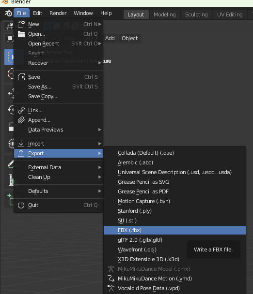Viewport: 253px width, 294px height.
Task: Expand the Open Recent submenu
Action: point(59,44)
